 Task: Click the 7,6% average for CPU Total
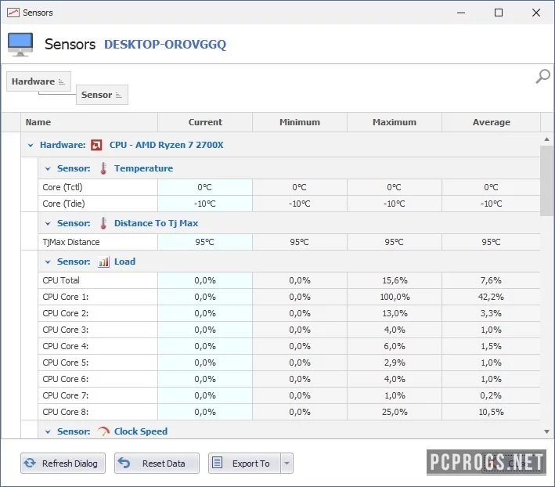pyautogui.click(x=491, y=280)
